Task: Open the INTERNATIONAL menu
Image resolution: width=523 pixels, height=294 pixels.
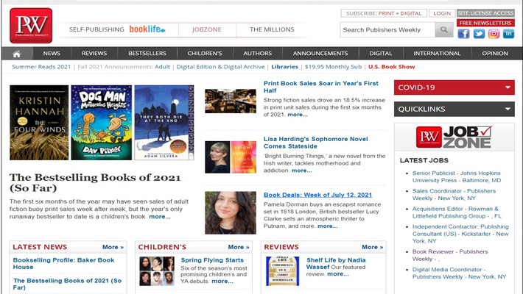Action: (x=437, y=53)
